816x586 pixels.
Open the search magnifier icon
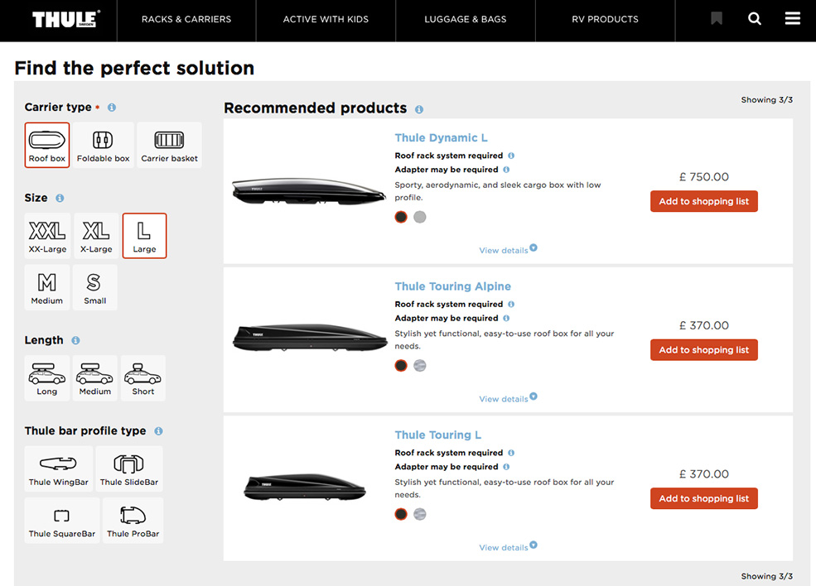point(755,19)
